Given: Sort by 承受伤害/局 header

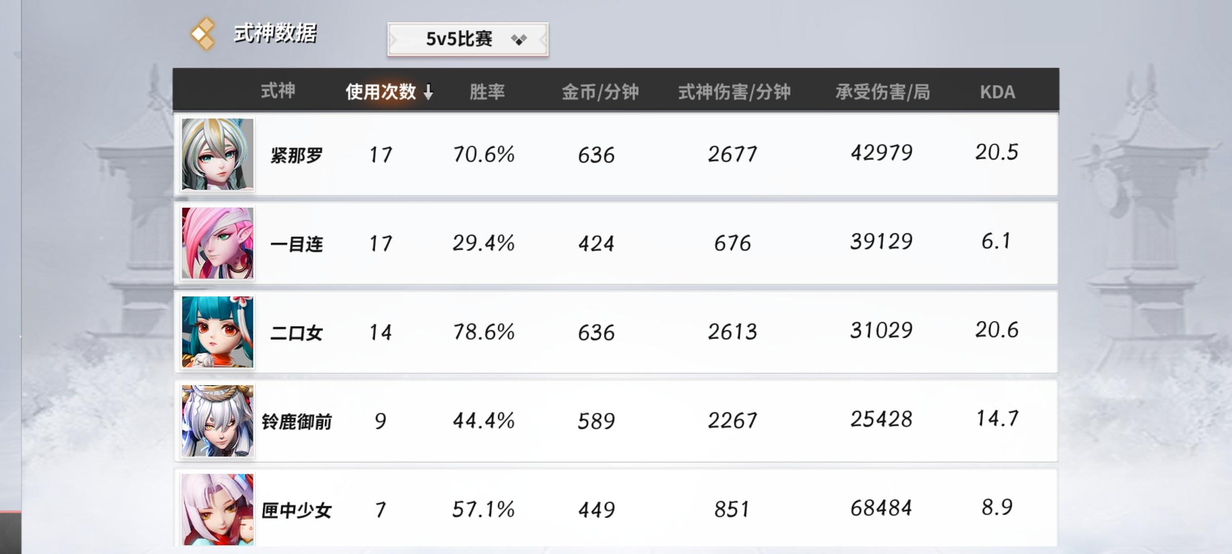Looking at the screenshot, I should 882,92.
